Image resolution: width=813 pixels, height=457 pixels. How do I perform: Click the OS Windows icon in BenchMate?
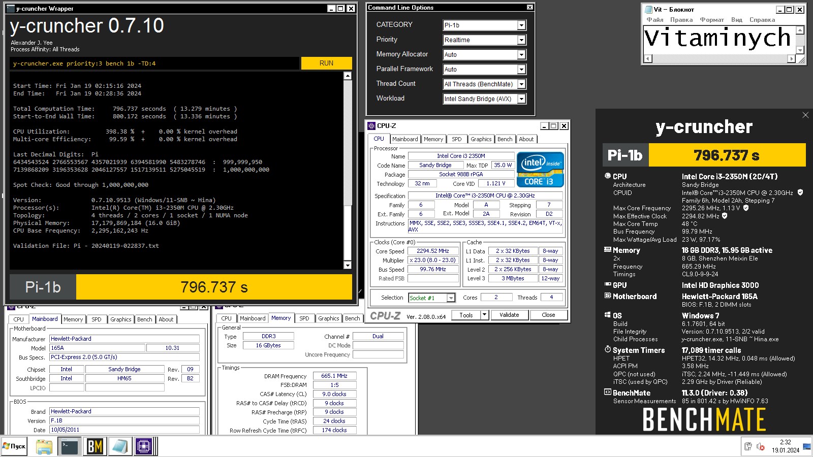(607, 315)
